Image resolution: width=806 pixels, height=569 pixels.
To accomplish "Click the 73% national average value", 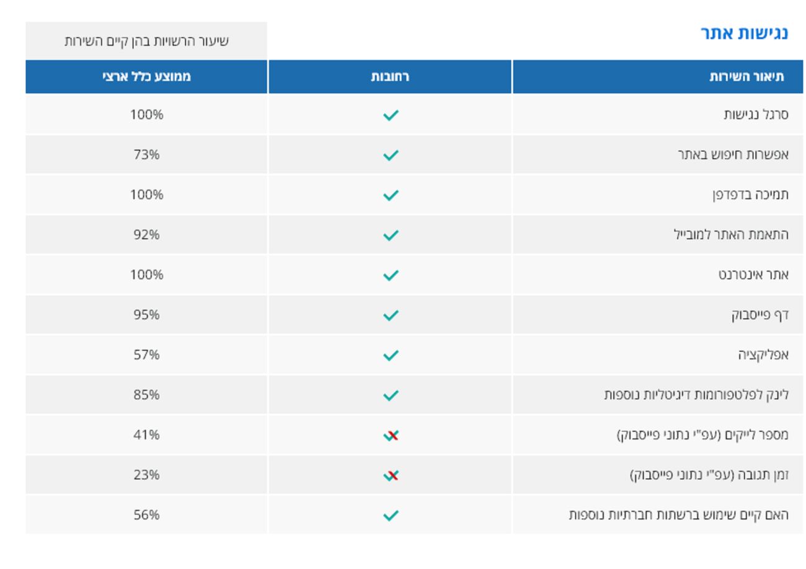I will (x=146, y=154).
